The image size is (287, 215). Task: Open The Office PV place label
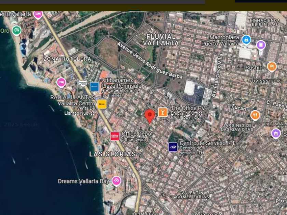pyautogui.click(x=188, y=108)
